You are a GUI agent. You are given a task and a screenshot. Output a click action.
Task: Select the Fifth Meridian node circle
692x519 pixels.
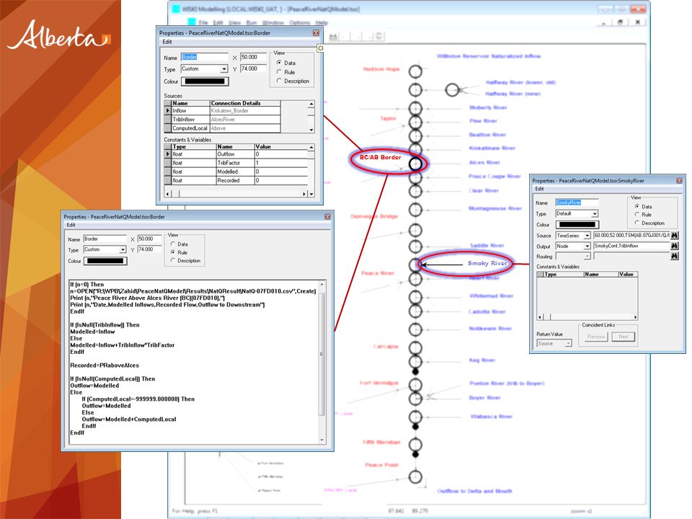click(x=415, y=445)
